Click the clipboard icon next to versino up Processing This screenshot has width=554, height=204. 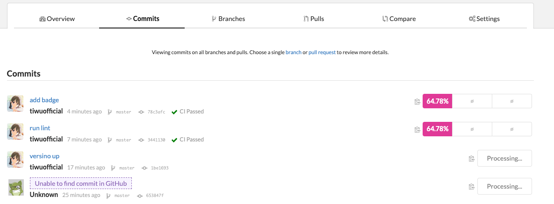471,158
